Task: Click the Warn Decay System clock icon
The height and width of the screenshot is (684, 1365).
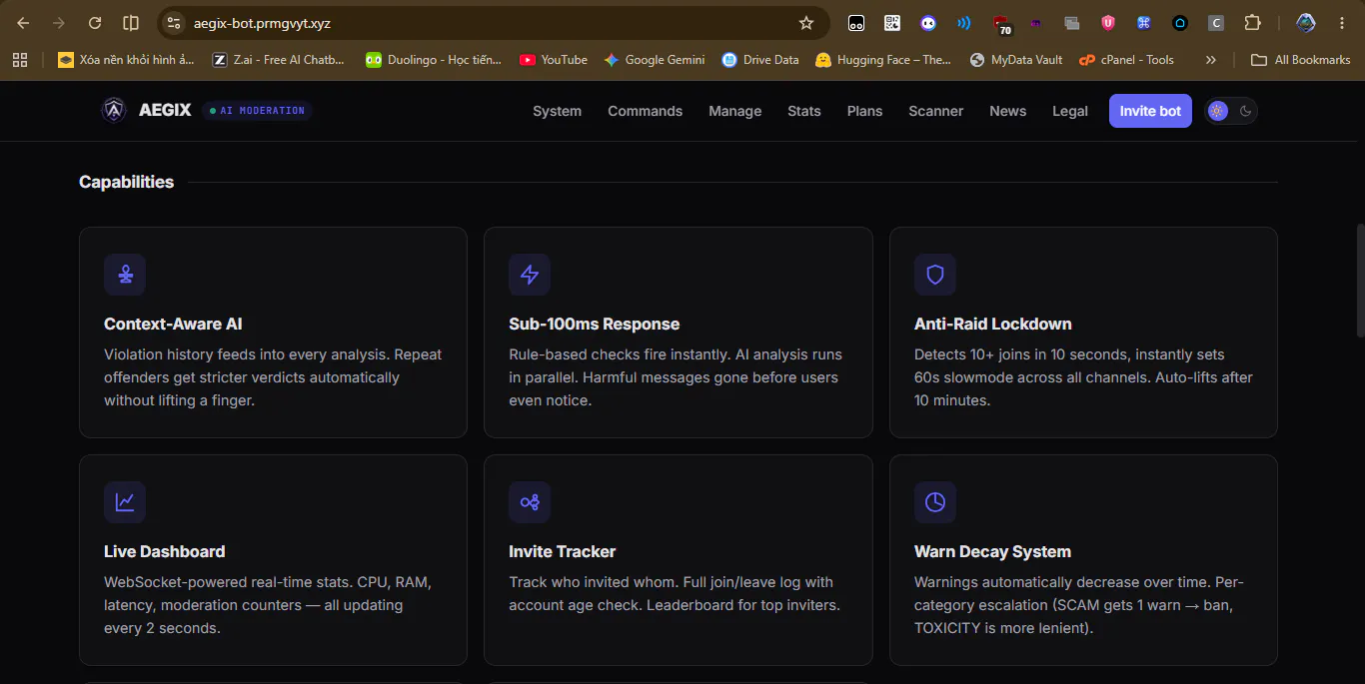Action: 935,502
